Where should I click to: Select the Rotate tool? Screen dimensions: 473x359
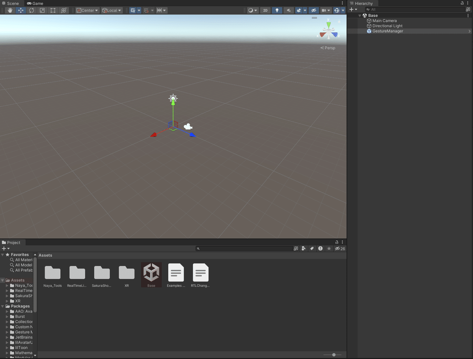(31, 10)
